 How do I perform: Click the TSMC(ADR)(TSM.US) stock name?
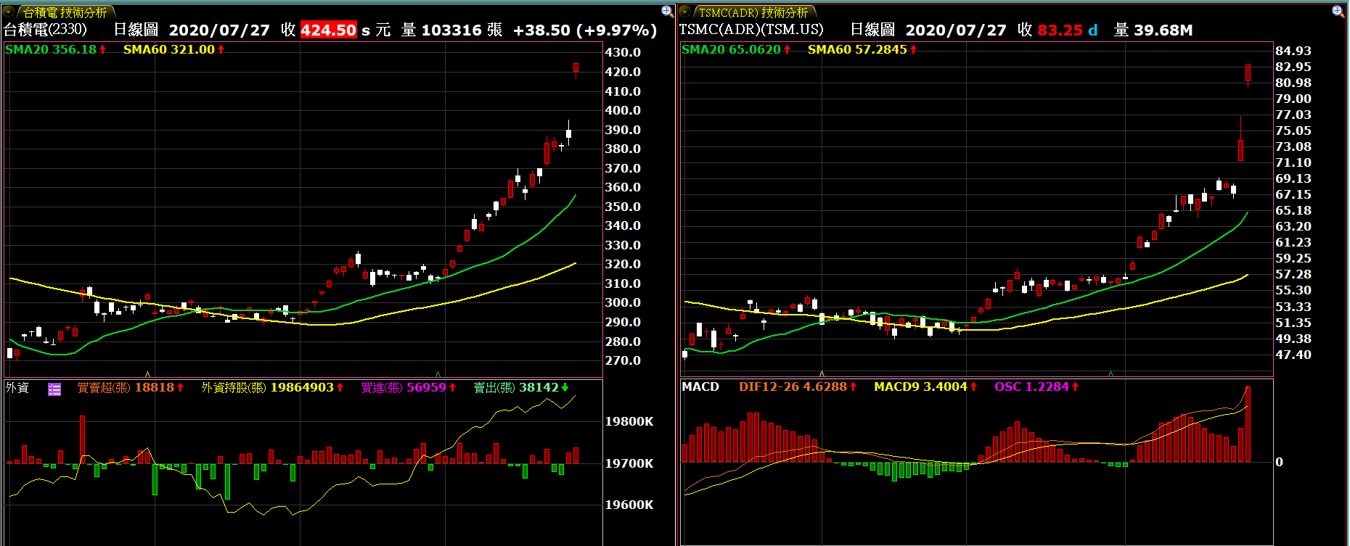[x=751, y=30]
